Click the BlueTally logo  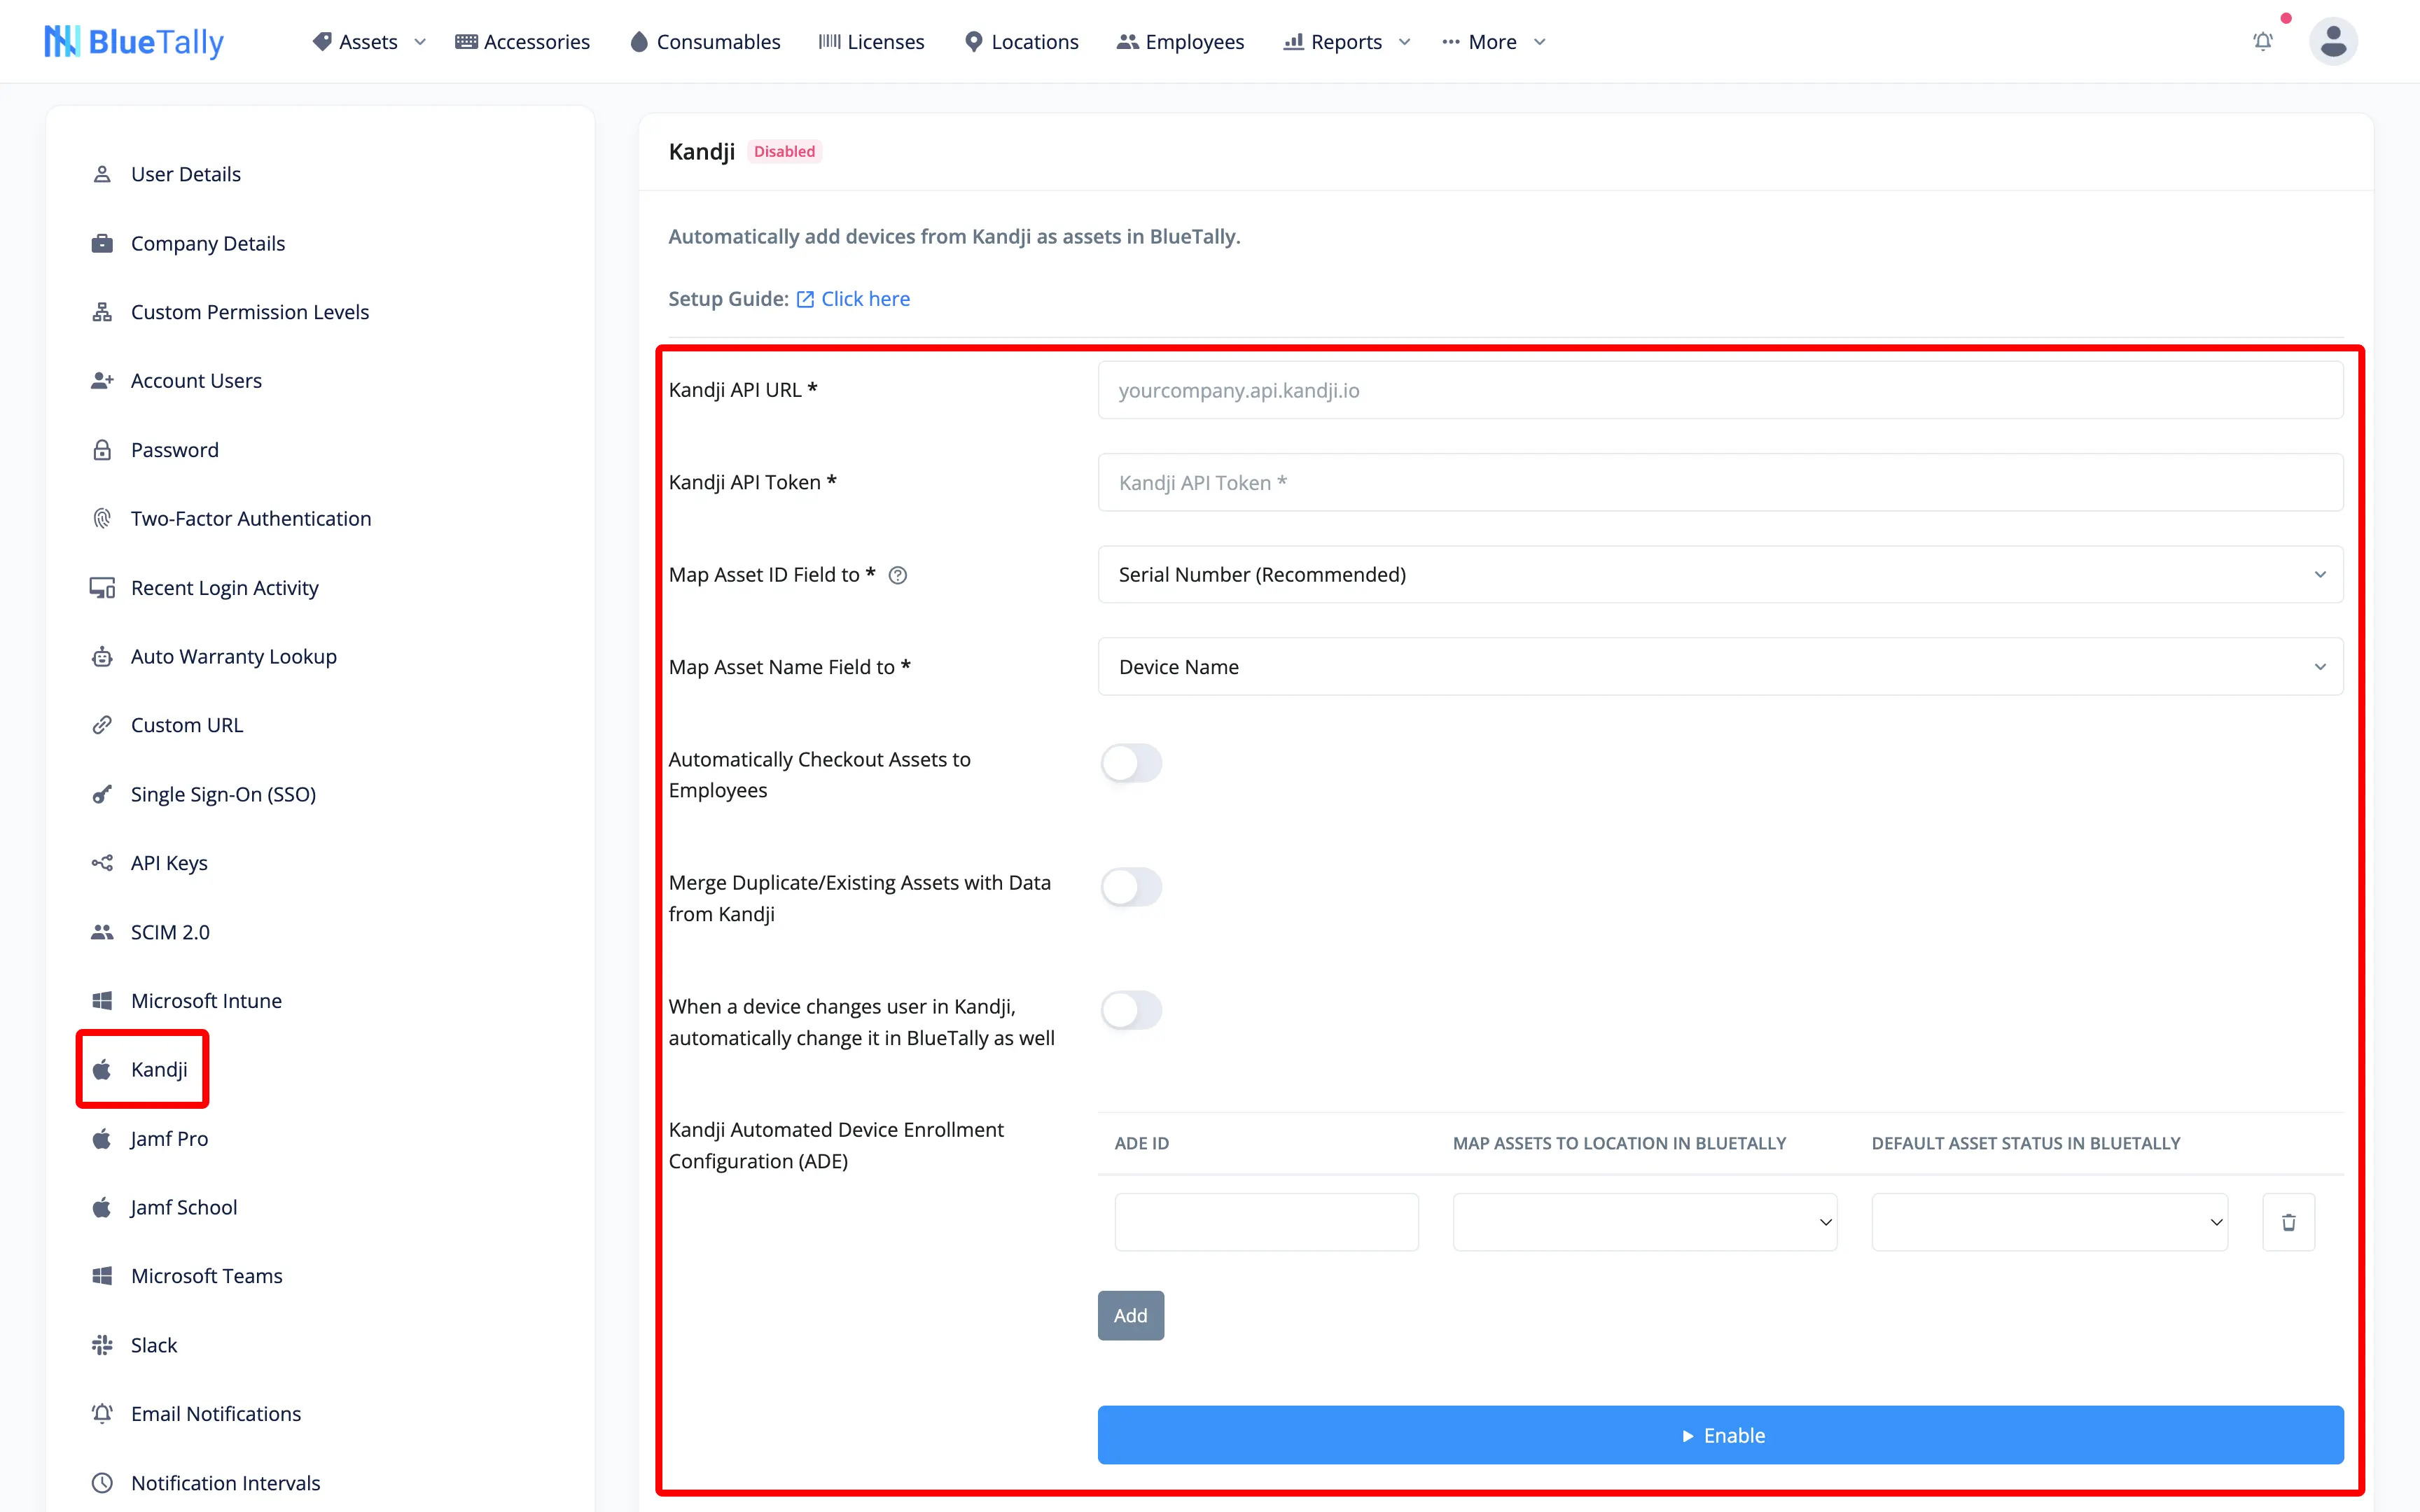click(134, 41)
